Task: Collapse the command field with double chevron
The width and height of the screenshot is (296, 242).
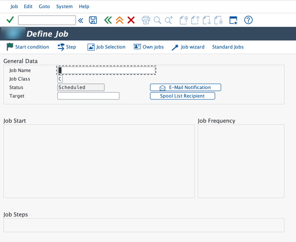Action: [81, 20]
